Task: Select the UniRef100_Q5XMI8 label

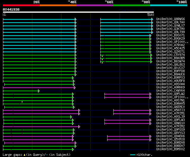Action: pyautogui.click(x=170, y=140)
